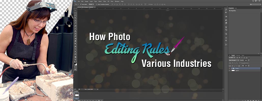Click the Photoshop Ps logo
Viewport: 262px width, 101px height.
pyautogui.click(x=75, y=1)
